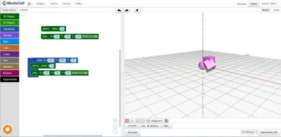Zoom in the 3D view

point(138,121)
